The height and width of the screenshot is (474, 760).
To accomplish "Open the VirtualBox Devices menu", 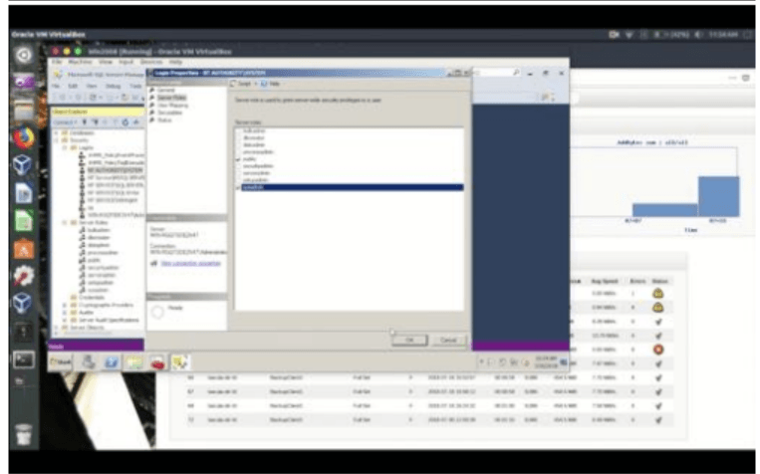I will [x=151, y=62].
